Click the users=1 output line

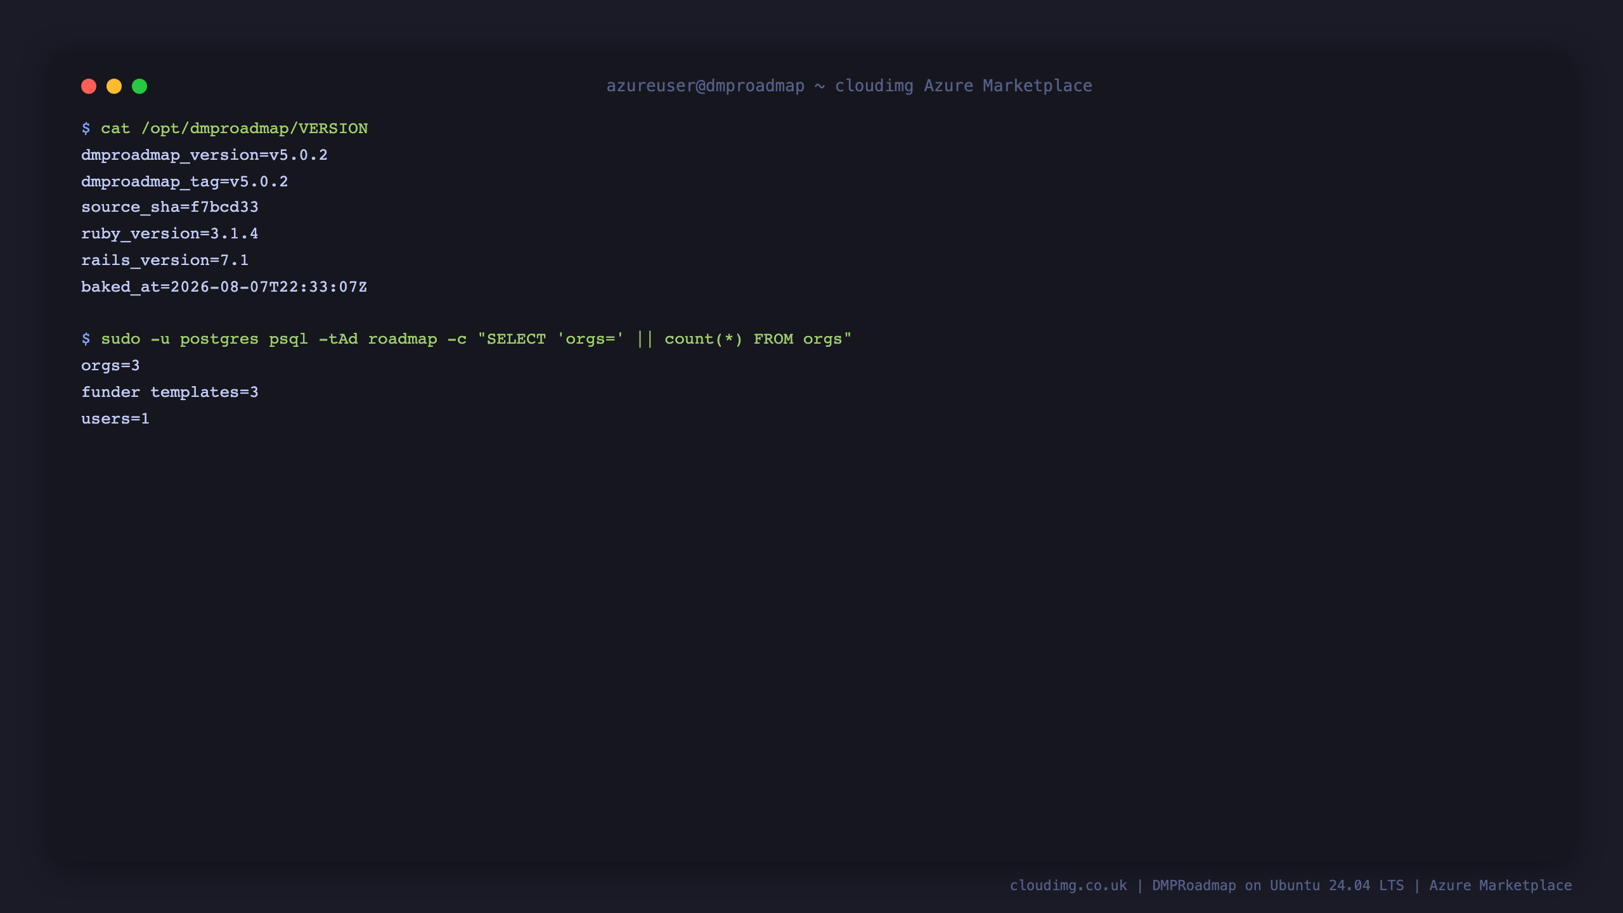115,419
